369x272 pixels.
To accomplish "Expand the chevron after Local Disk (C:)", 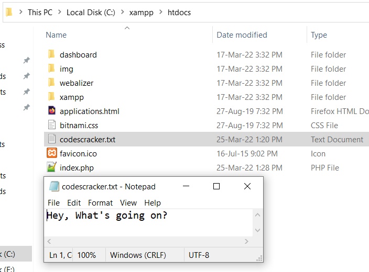I will coord(122,12).
